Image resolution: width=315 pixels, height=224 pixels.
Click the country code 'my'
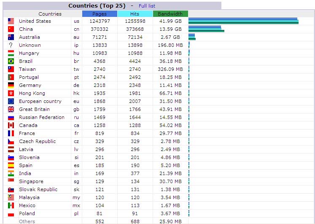click(x=76, y=198)
